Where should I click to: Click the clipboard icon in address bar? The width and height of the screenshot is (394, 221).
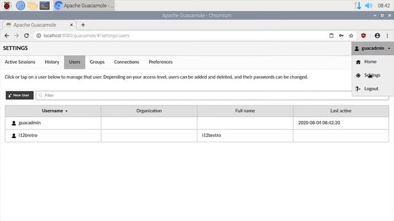pos(331,36)
